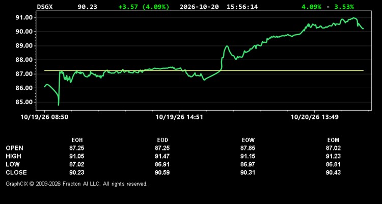Viewport: 382px width, 204px height.
Task: Select the 90.23 price beside DSGX ticker
Action: pos(87,7)
